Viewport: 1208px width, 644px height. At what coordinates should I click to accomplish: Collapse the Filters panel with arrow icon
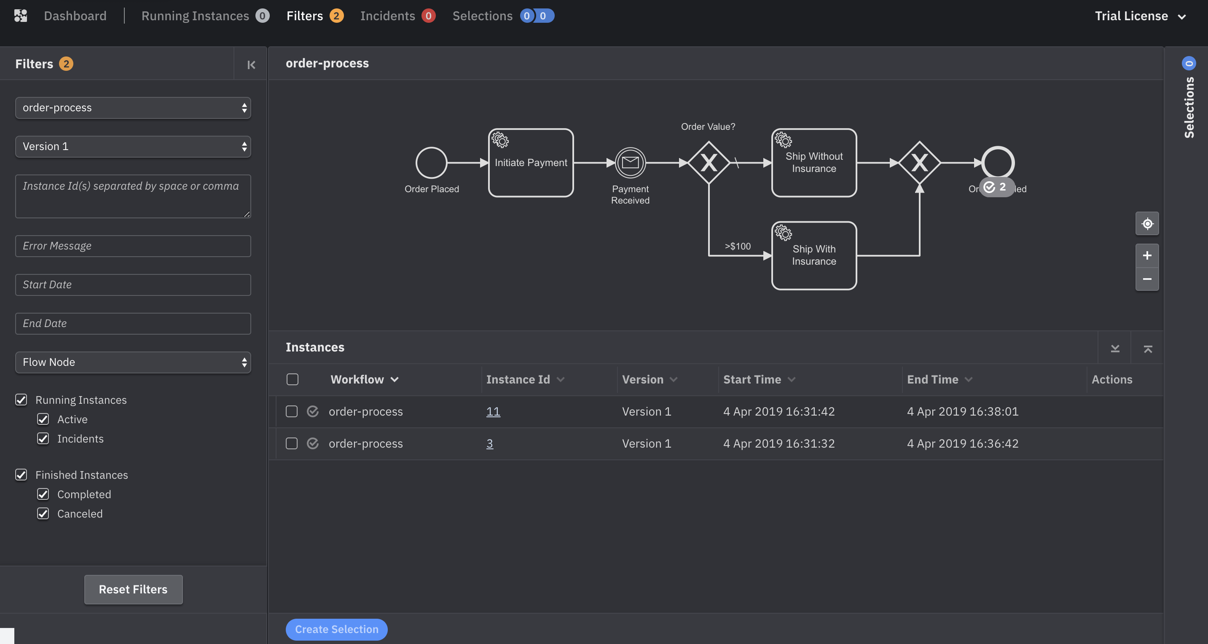point(251,64)
